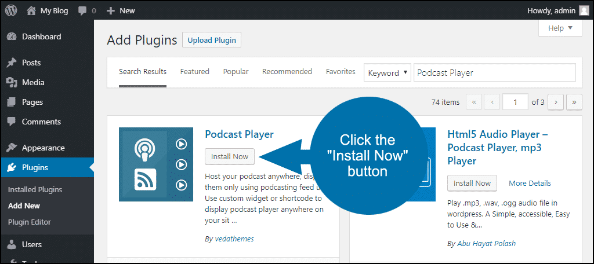Screen dimensions: 594x264
Task: Click Install Now for Html5 Audio Player
Action: click(x=472, y=183)
